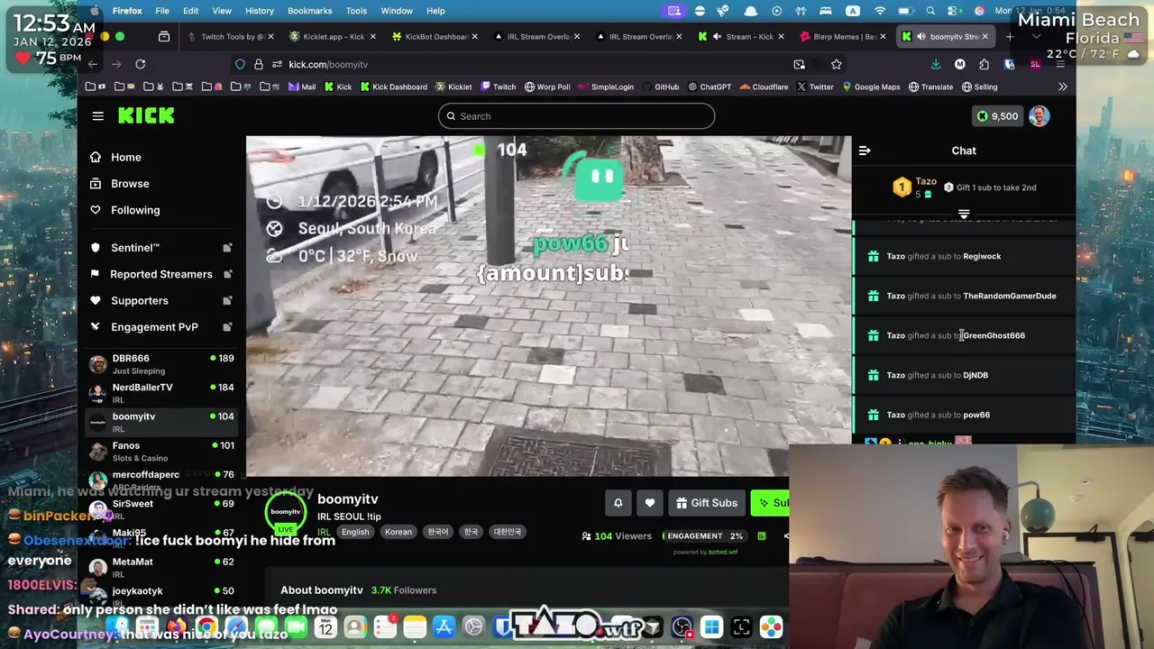Open the Bookmarks menu in menu bar
The height and width of the screenshot is (649, 1154).
pos(309,11)
